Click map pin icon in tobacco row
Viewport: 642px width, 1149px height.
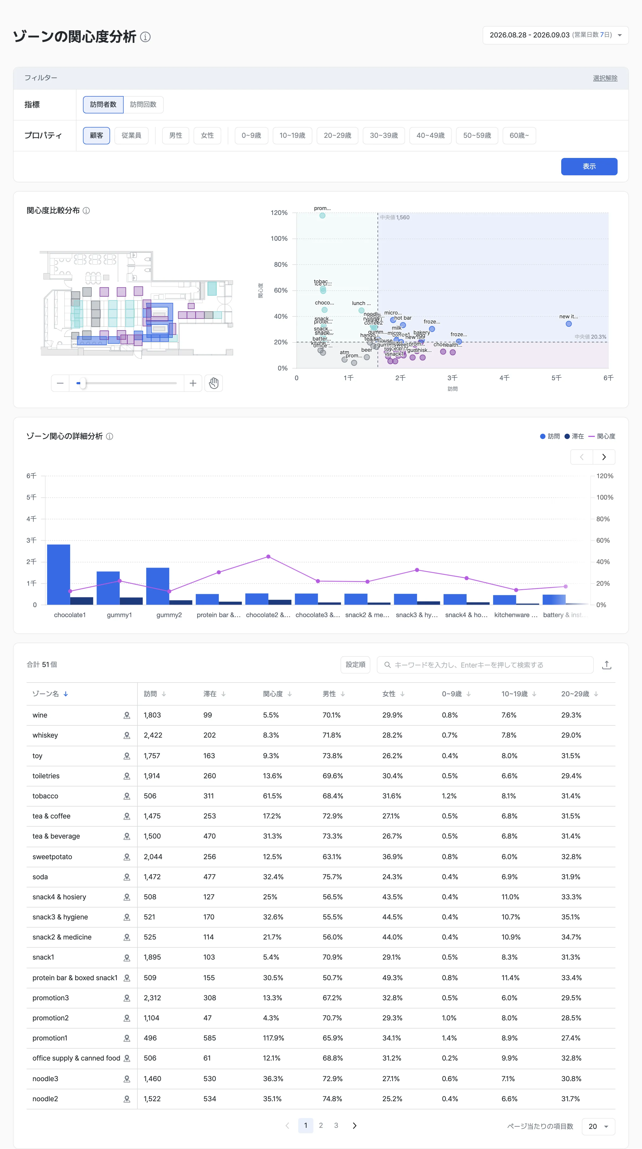127,796
